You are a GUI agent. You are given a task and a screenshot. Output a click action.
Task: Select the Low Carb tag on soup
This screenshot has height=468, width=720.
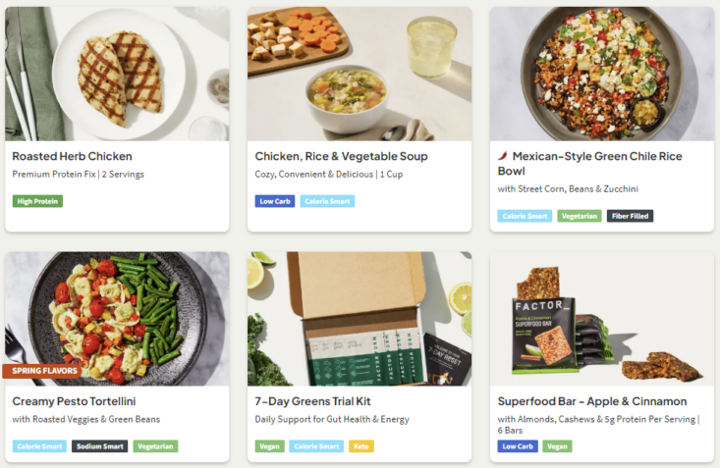tap(274, 201)
